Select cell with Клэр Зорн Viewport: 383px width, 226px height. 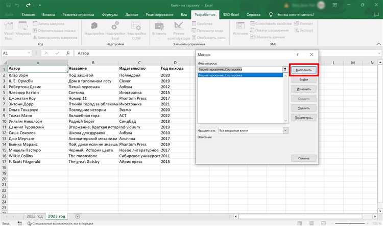[38, 75]
